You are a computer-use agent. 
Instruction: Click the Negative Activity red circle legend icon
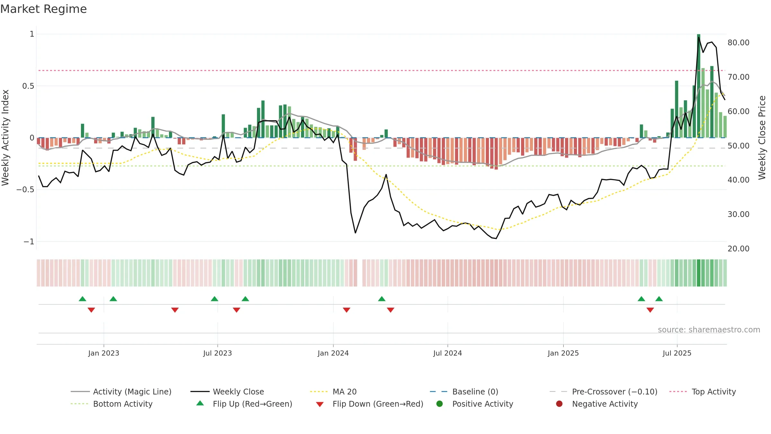(x=559, y=404)
